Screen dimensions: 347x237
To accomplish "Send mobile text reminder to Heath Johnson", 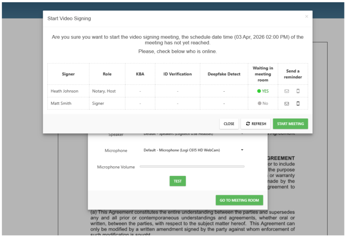I will [298, 91].
